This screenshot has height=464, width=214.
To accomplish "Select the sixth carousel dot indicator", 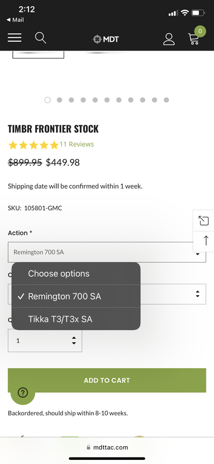I will pyautogui.click(x=107, y=100).
